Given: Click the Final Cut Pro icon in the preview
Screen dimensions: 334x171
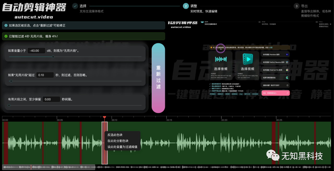Looking at the screenshot, I should [287, 70].
